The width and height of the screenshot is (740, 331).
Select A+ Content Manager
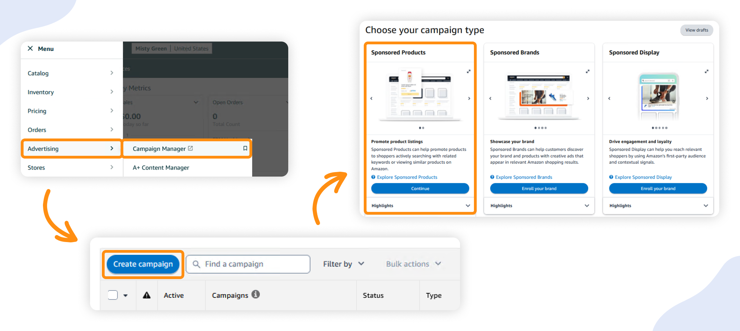tap(161, 168)
